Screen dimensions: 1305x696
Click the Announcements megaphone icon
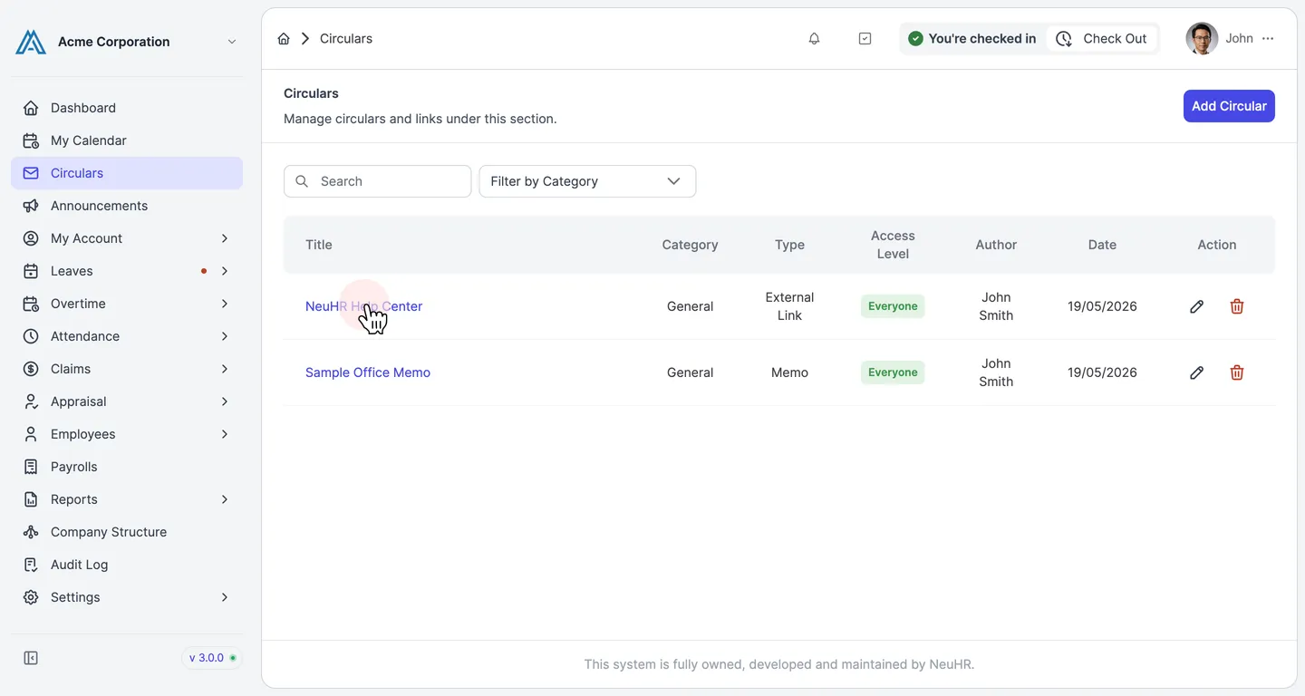point(31,206)
